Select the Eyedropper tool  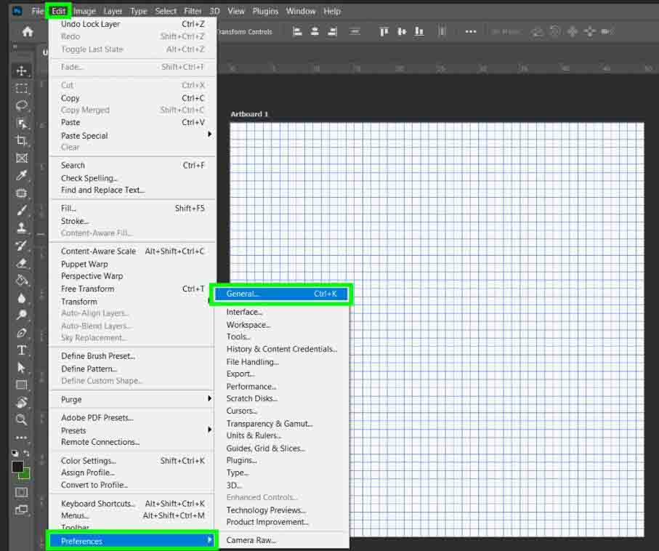[22, 175]
